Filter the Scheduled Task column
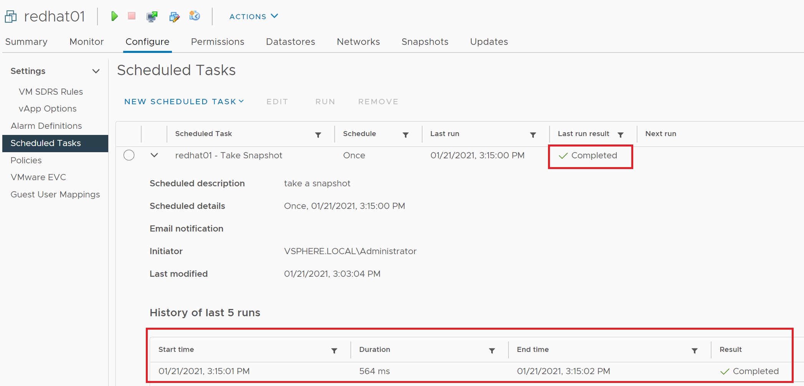This screenshot has width=804, height=386. point(318,135)
